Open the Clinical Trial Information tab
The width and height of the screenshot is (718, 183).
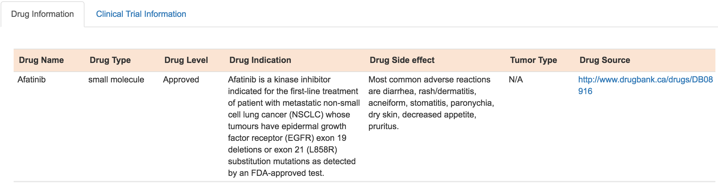tap(141, 14)
